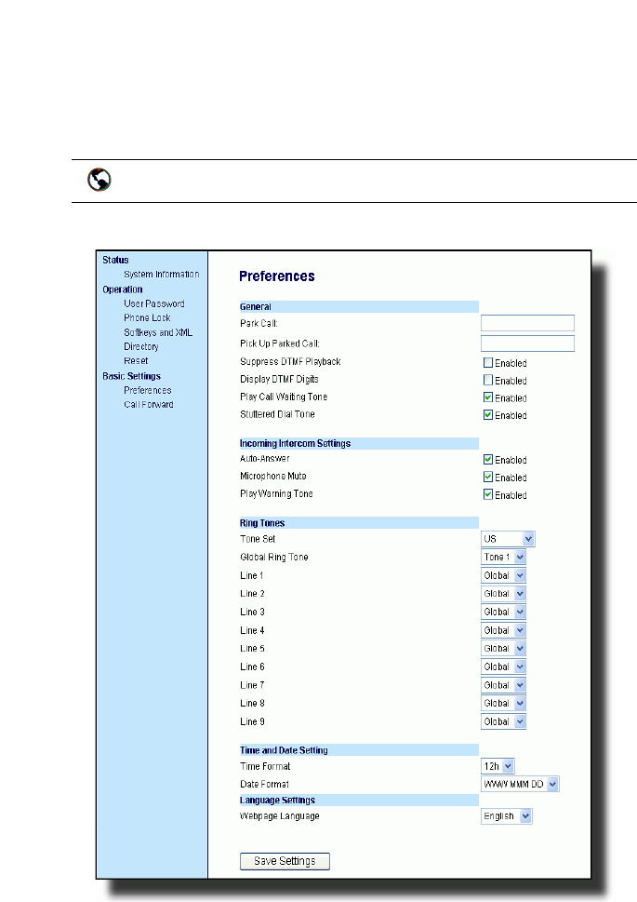
Task: Click the Pick Up Parked Call field
Action: 527,343
